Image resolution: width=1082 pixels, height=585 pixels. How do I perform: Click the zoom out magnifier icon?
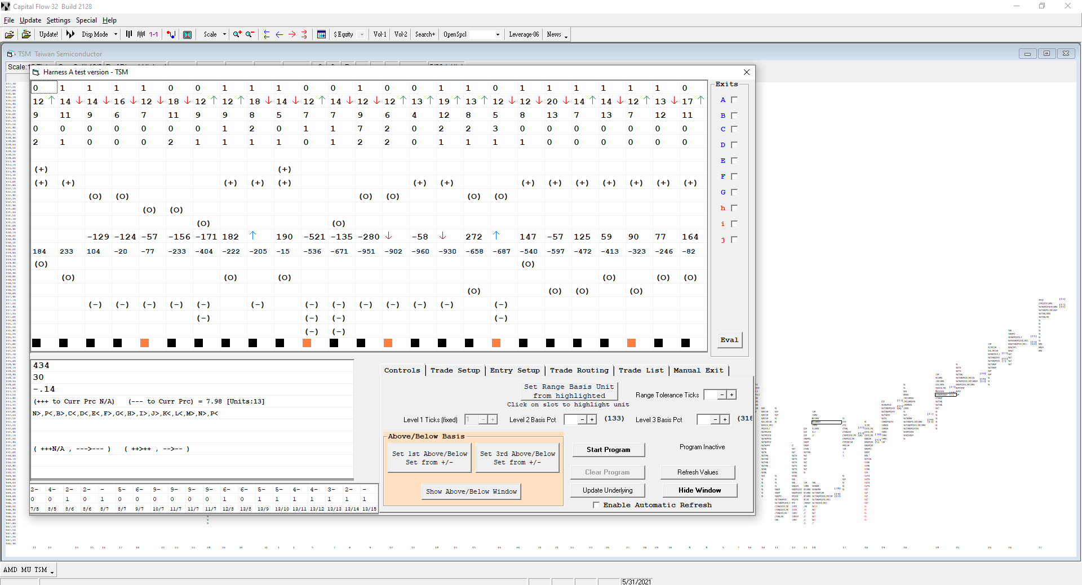tap(250, 34)
